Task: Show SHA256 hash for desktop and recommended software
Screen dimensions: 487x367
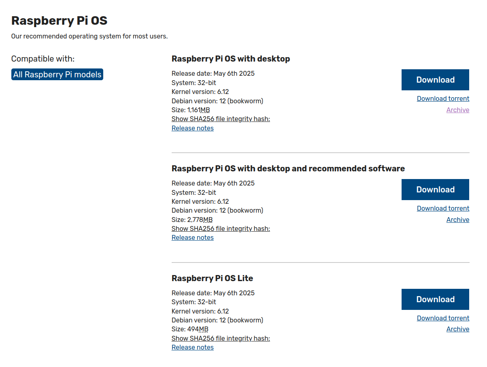Action: coord(221,228)
